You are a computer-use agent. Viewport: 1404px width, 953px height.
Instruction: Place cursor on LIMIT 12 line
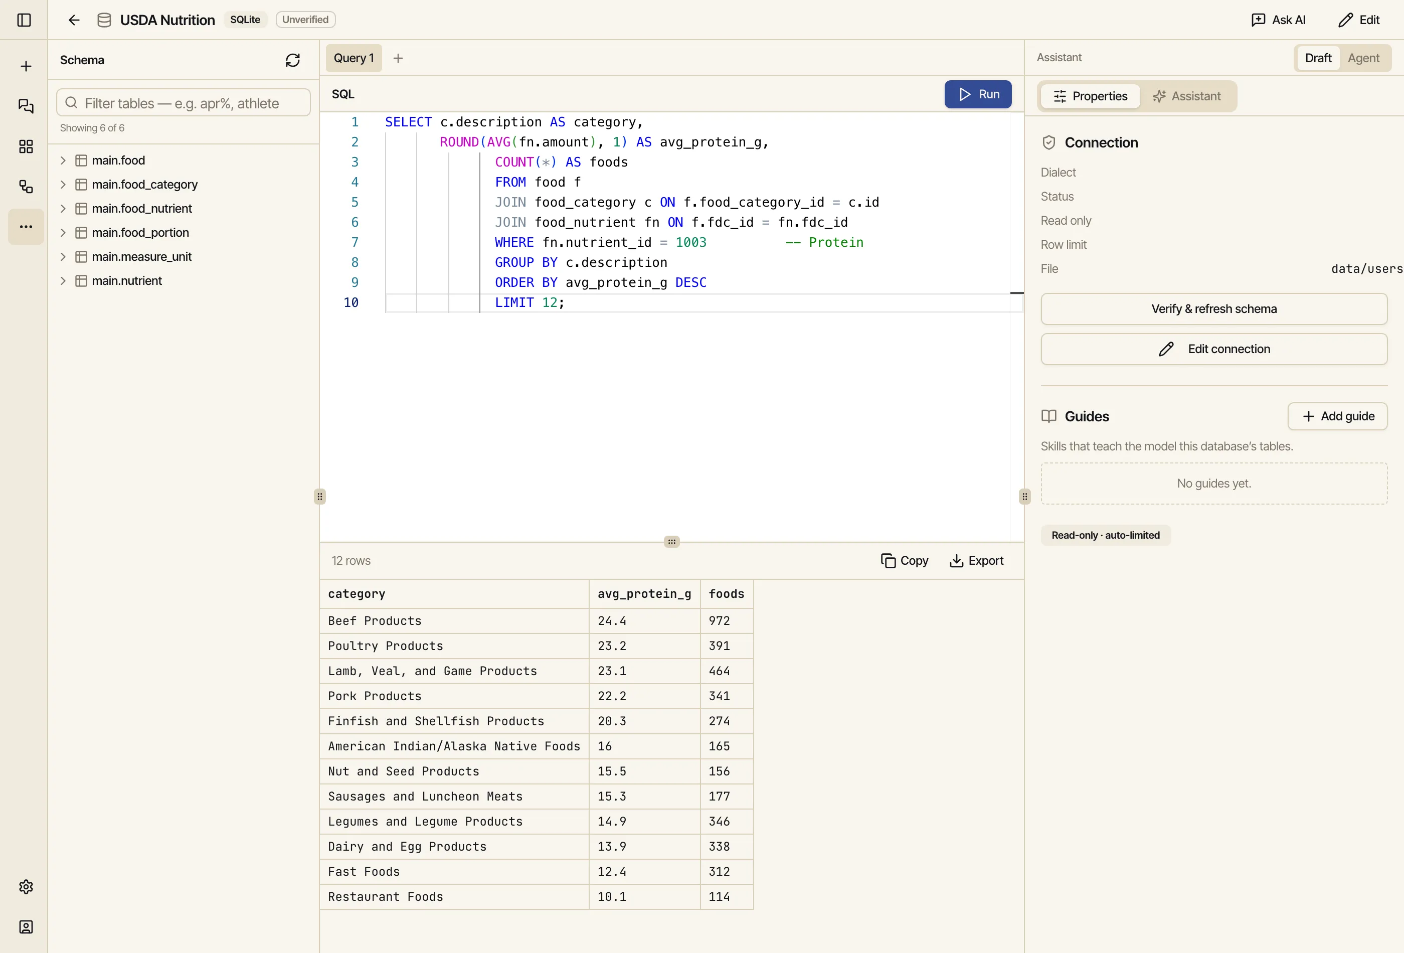704,302
